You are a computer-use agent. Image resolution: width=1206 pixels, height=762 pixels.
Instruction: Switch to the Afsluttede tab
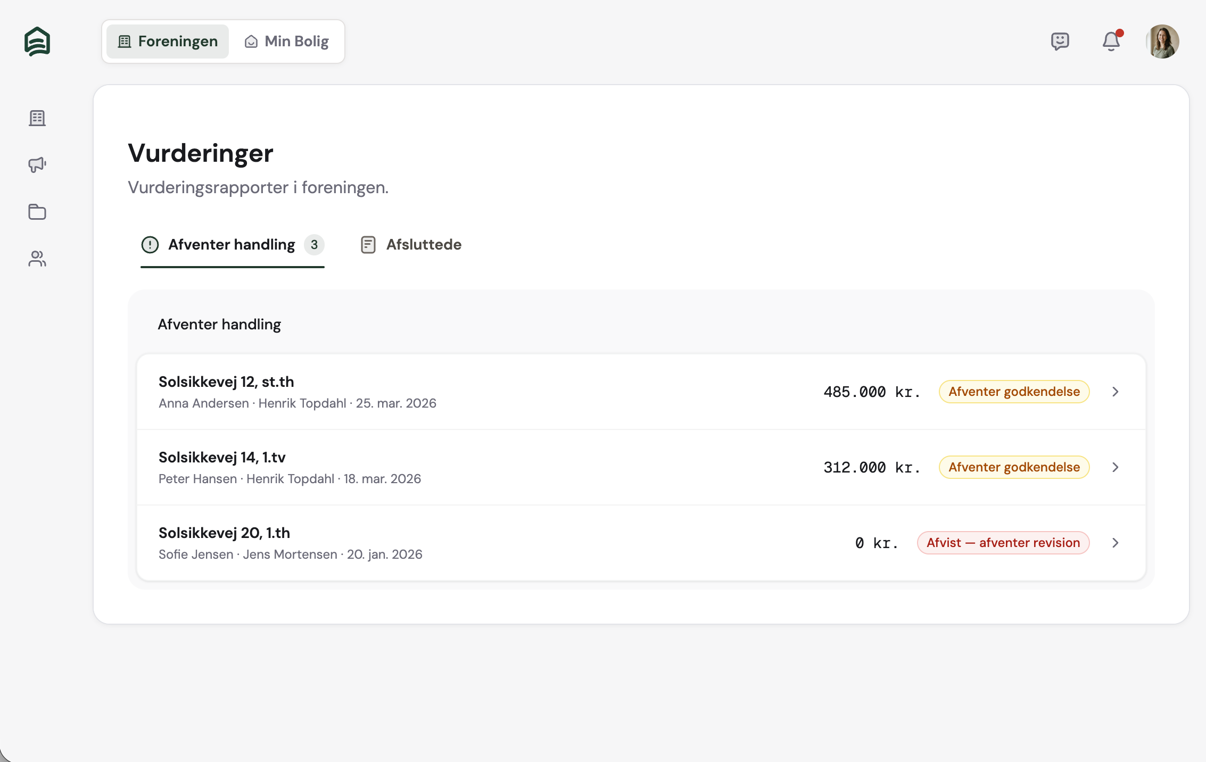[x=411, y=245]
